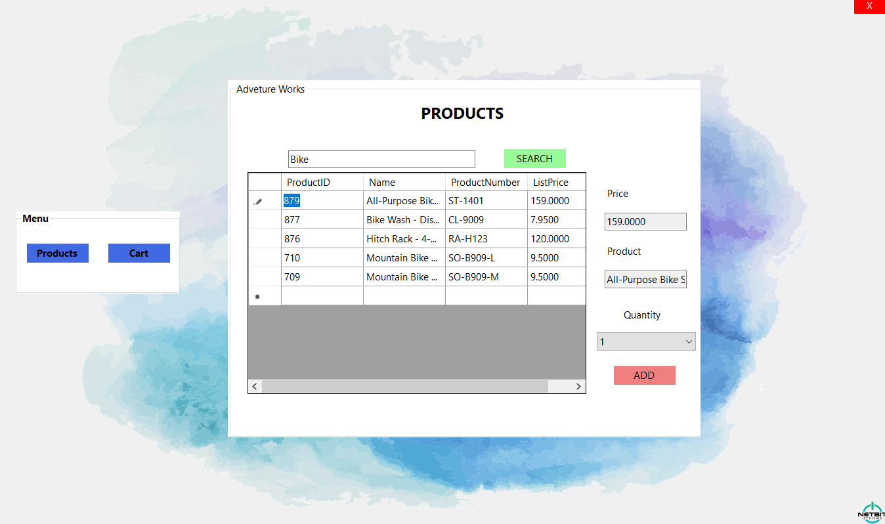Click the right scroll arrow of the grid
Image resolution: width=885 pixels, height=524 pixels.
click(x=578, y=386)
